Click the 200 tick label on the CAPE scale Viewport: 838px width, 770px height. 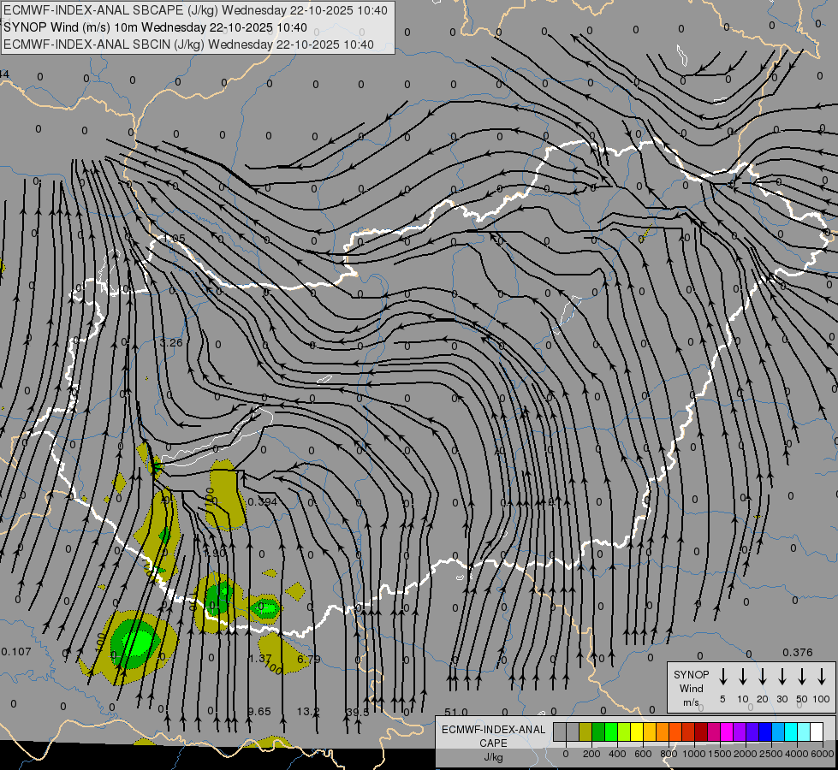pos(591,754)
